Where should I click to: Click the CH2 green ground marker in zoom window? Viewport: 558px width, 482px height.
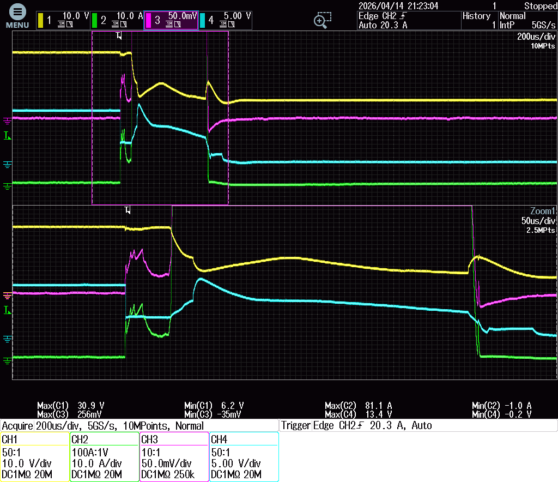point(7,361)
